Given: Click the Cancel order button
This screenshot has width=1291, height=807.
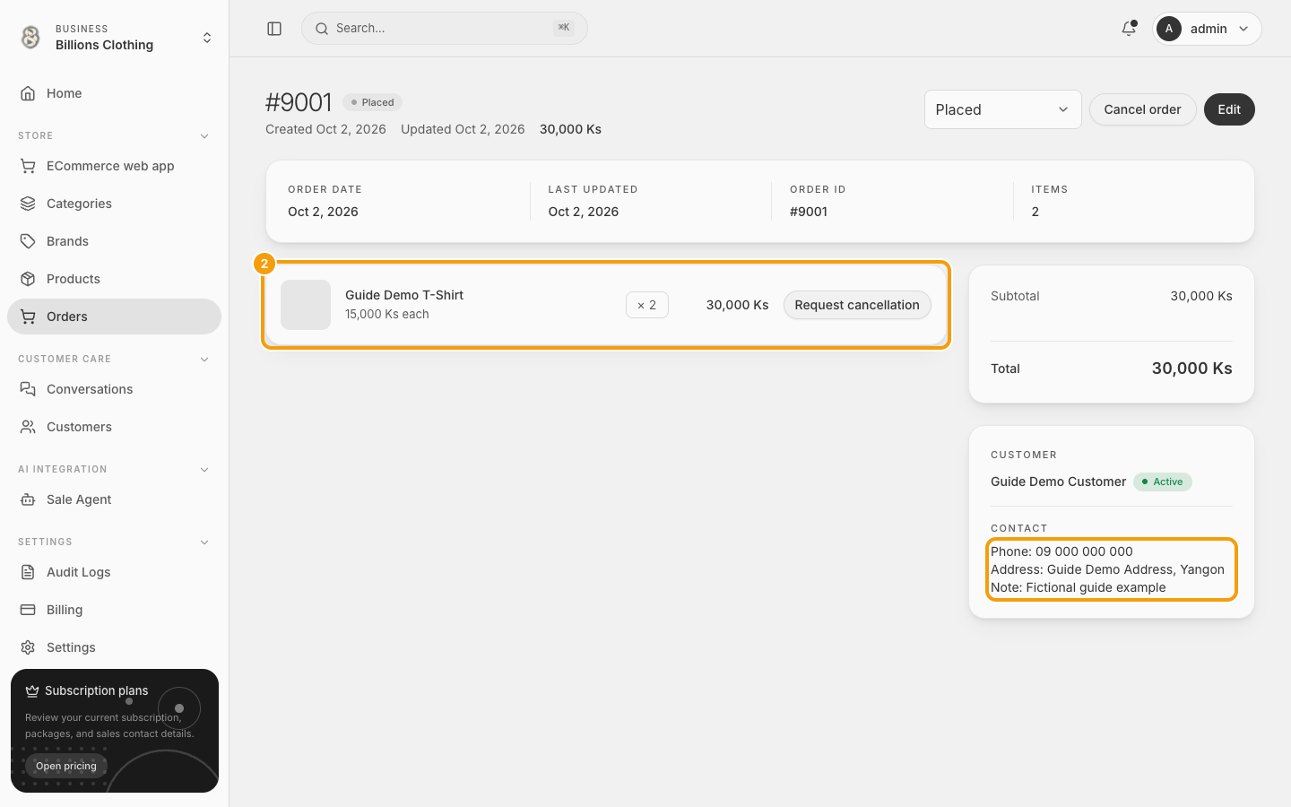Looking at the screenshot, I should [1142, 109].
